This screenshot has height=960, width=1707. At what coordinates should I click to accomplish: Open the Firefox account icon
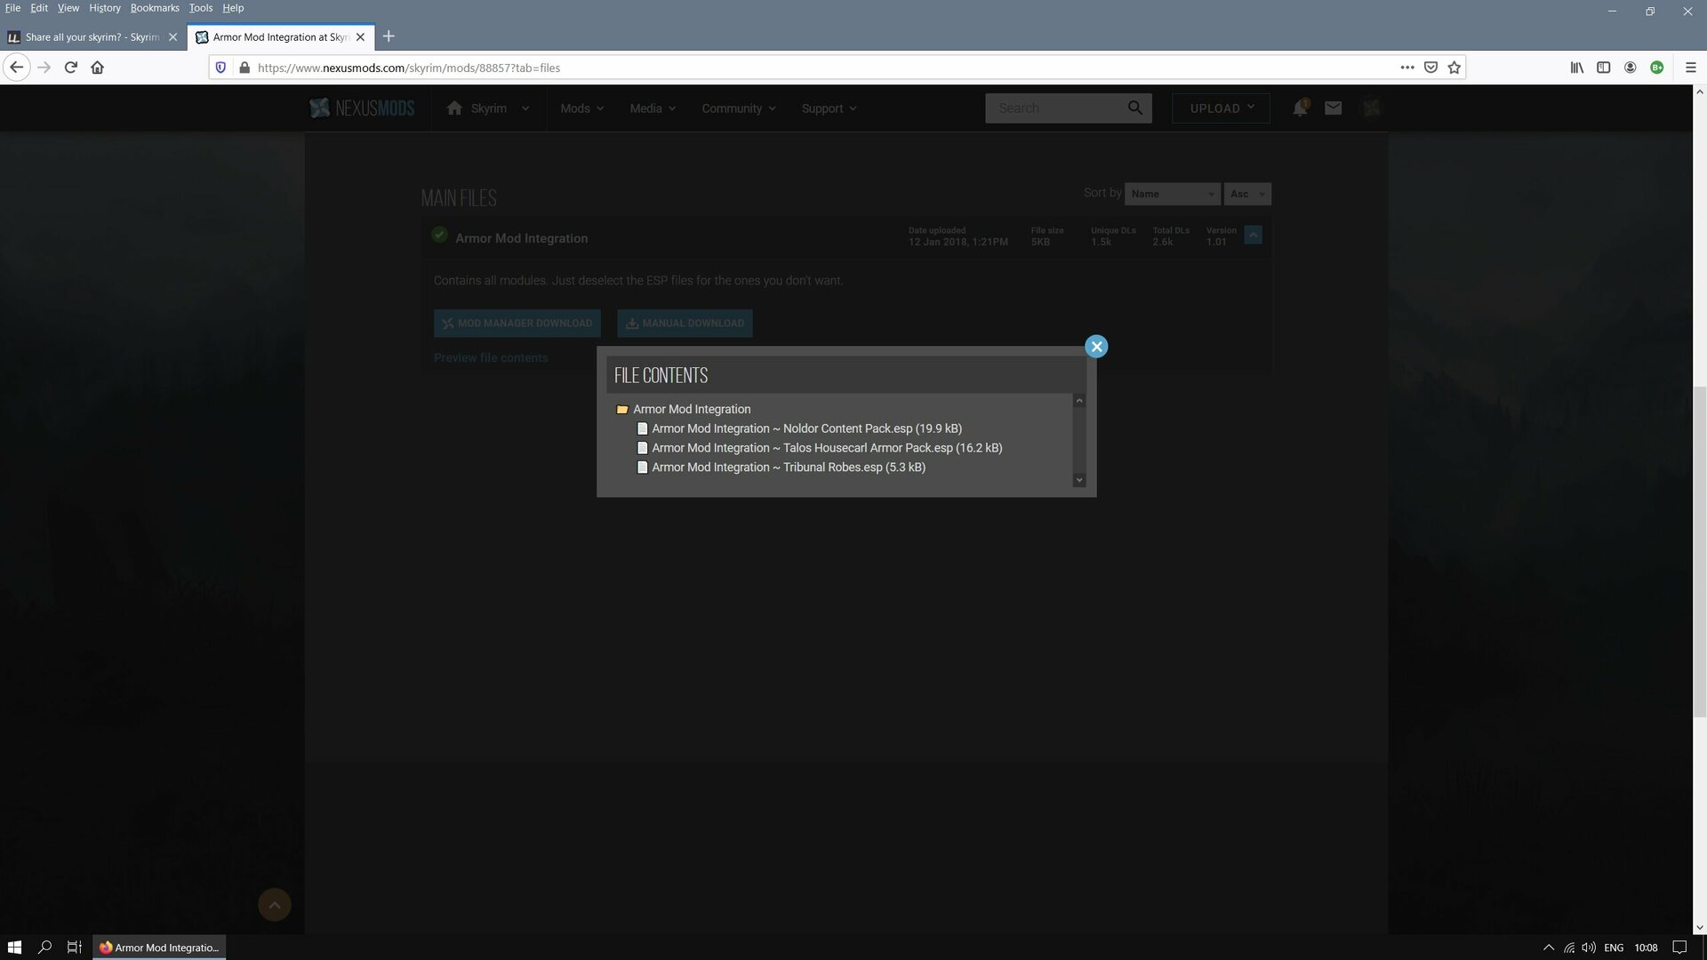pyautogui.click(x=1631, y=68)
